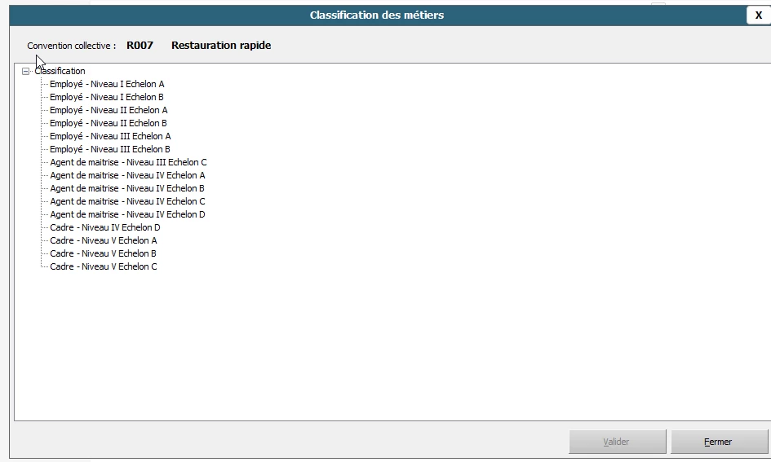Collapse the Classification tree node

click(25, 71)
